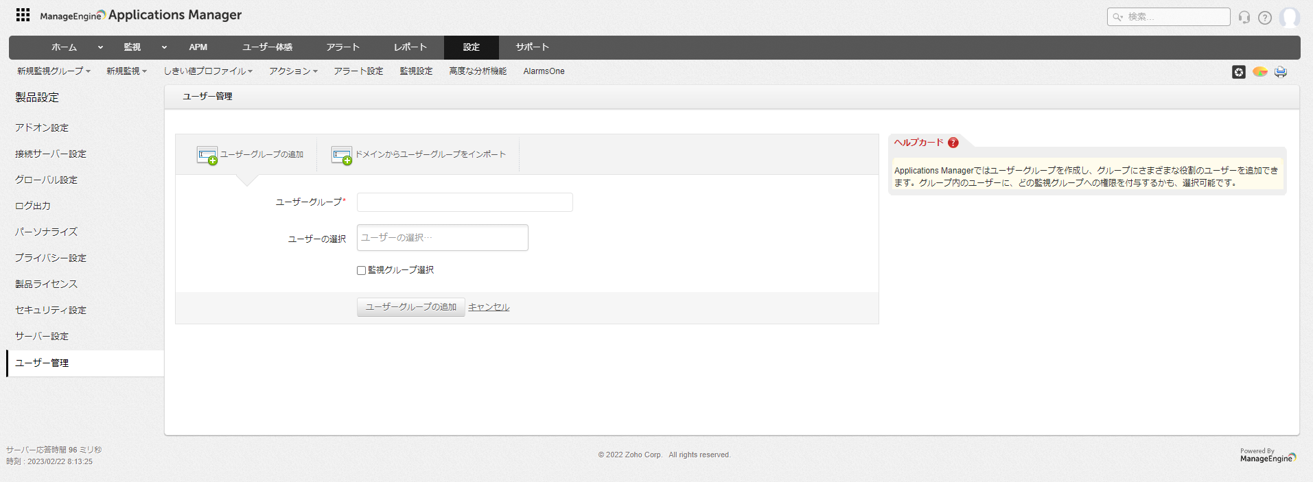The image size is (1313, 482).
Task: Expand the ホーム dropdown arrow
Action: point(100,47)
